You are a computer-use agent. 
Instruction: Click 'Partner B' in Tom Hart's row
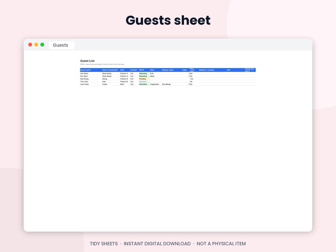[124, 82]
